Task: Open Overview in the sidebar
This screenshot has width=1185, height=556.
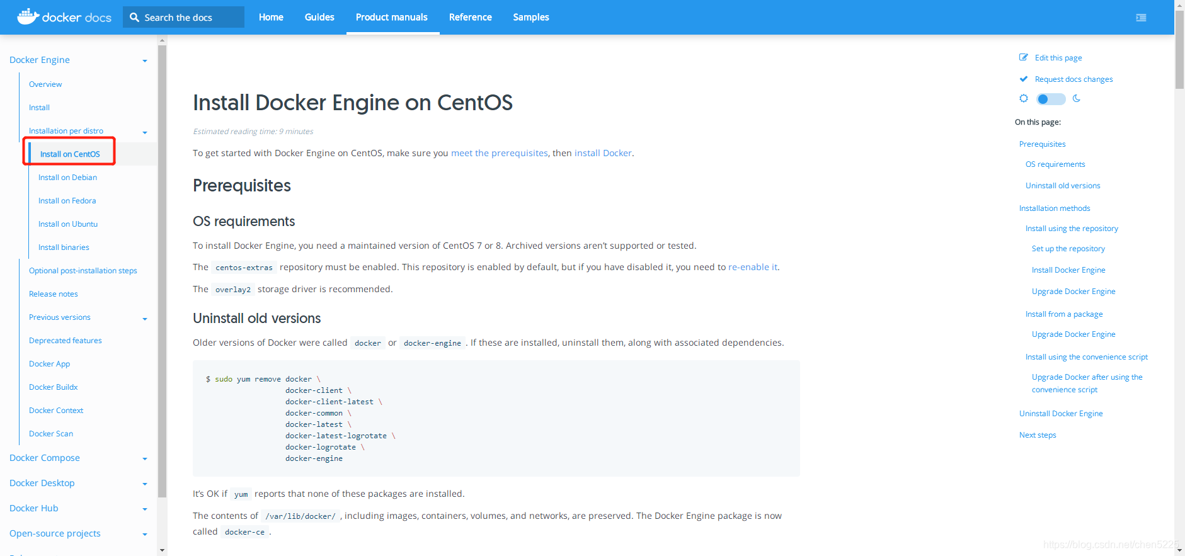Action: 45,84
